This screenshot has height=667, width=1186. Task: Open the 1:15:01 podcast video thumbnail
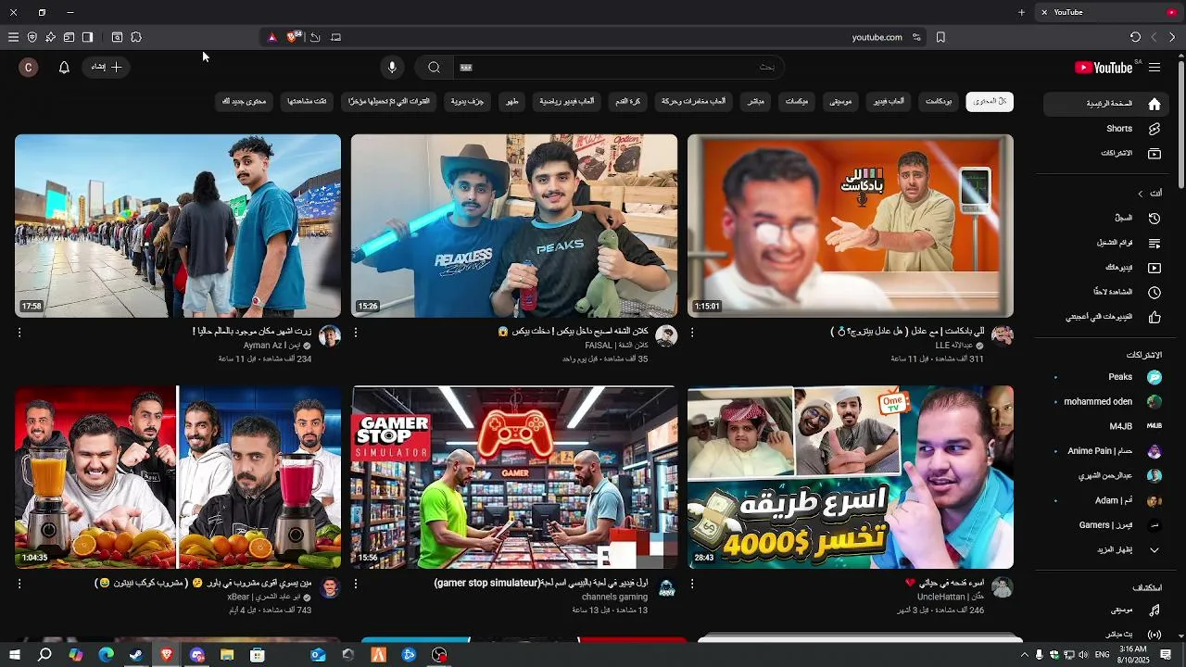851,226
